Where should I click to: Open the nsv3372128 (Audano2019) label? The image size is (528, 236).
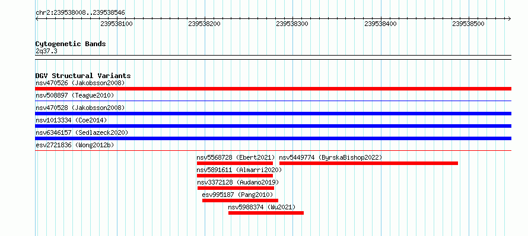[238, 183]
